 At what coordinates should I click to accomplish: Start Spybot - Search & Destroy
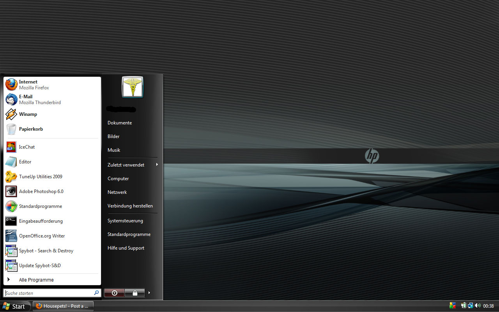click(52, 251)
